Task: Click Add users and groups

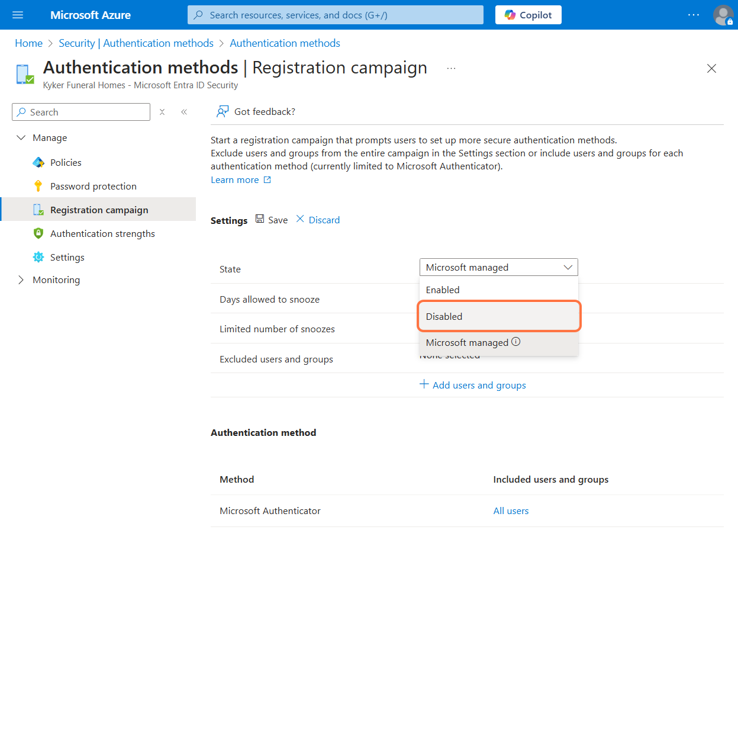Action: (473, 385)
